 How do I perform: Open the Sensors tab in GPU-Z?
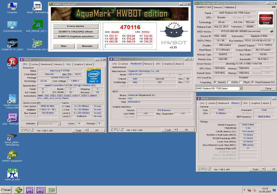[x=218, y=7]
